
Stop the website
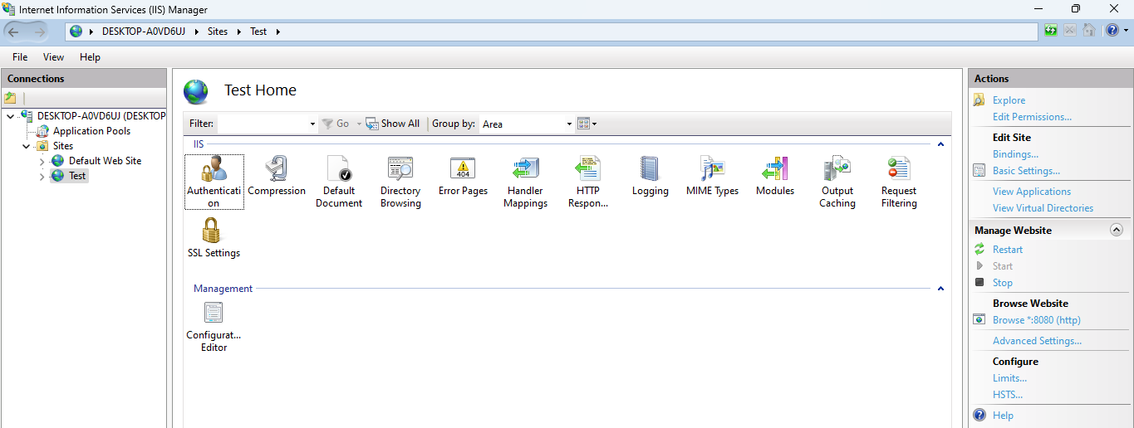1002,283
